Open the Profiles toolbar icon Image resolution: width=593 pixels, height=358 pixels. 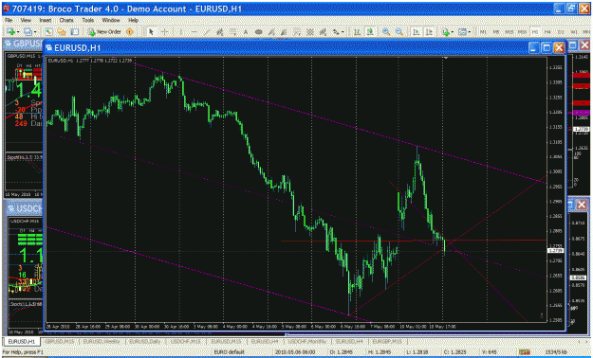pyautogui.click(x=28, y=32)
